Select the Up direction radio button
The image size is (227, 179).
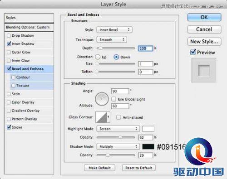(x=98, y=57)
